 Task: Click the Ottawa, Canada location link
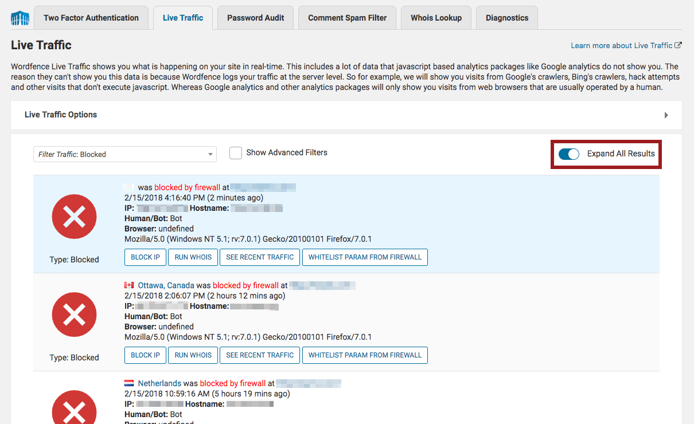tap(166, 285)
